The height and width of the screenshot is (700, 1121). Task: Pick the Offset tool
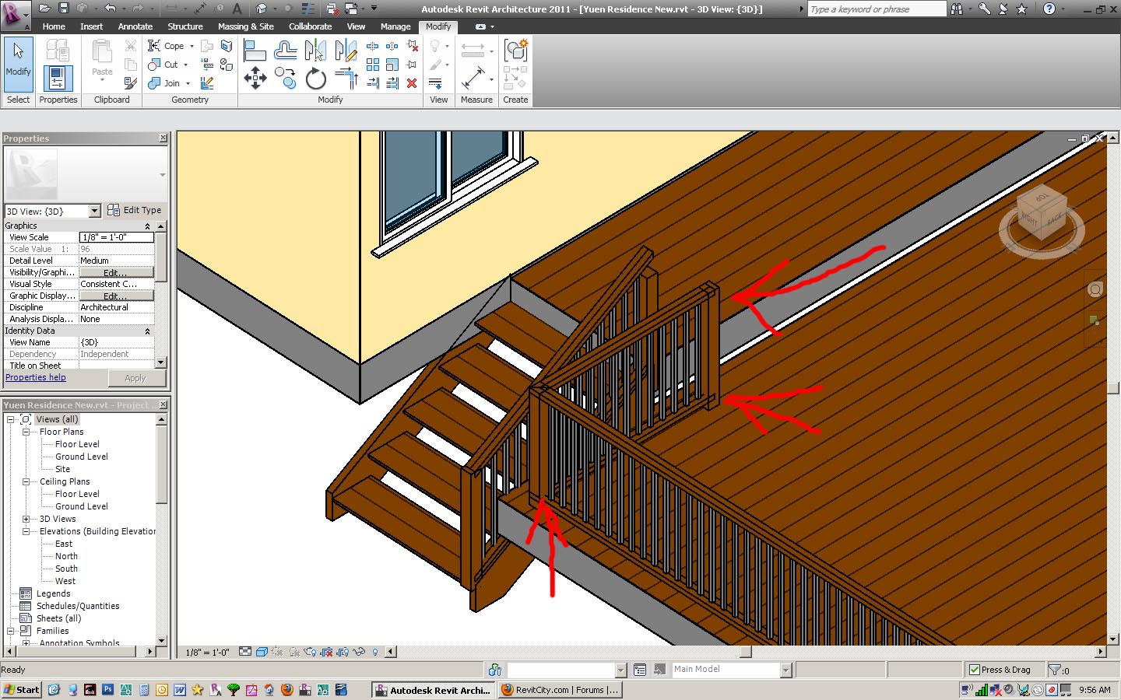(x=286, y=51)
